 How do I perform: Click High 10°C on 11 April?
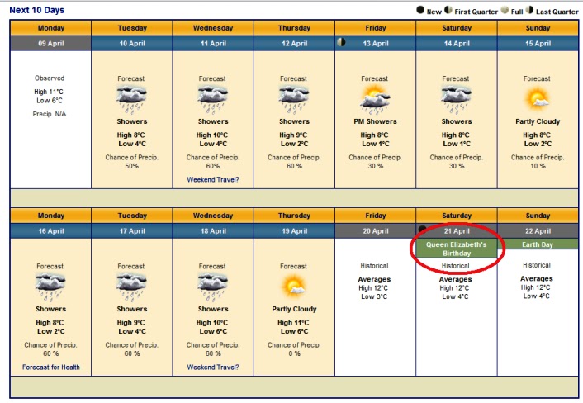coord(212,135)
